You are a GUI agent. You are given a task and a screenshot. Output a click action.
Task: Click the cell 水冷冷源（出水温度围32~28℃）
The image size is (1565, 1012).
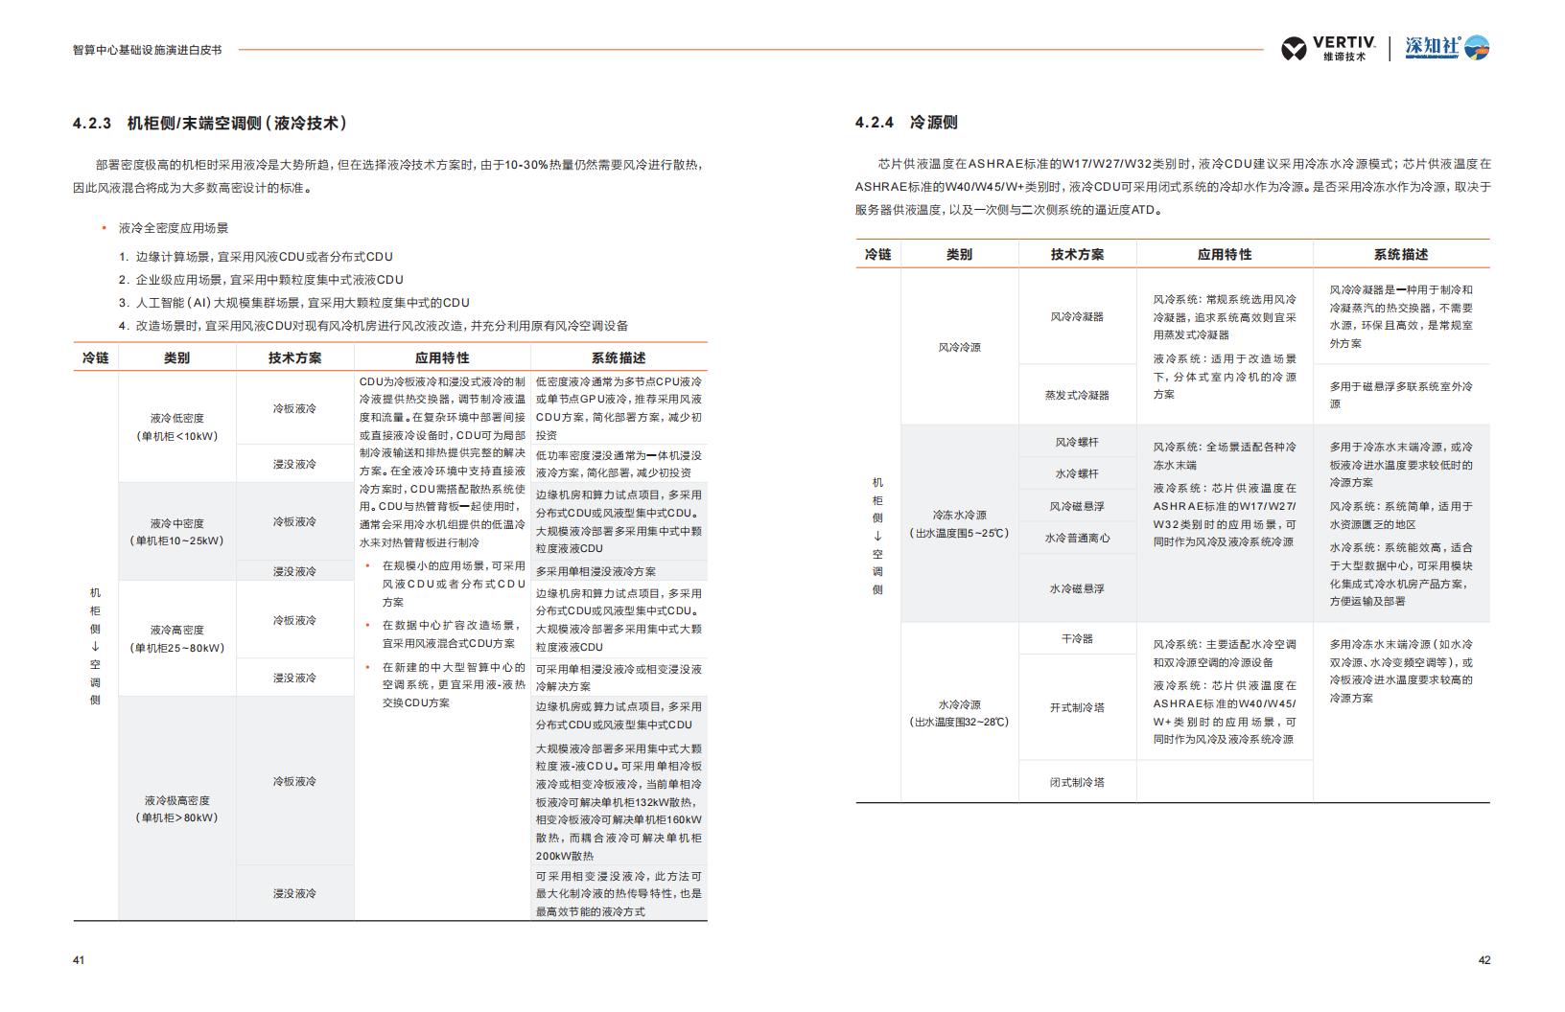tap(959, 713)
